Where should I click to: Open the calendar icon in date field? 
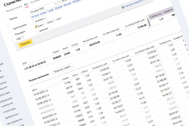point(56,4)
